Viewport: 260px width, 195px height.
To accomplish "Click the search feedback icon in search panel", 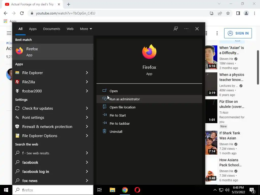I will (x=176, y=29).
